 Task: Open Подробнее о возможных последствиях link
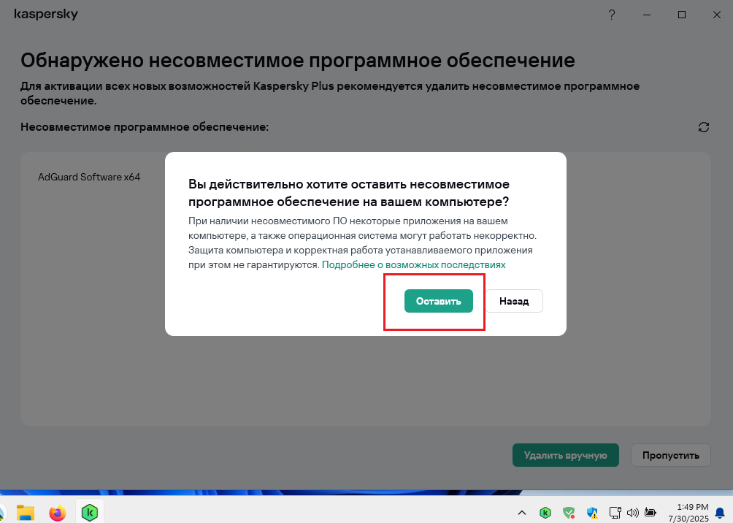(414, 264)
